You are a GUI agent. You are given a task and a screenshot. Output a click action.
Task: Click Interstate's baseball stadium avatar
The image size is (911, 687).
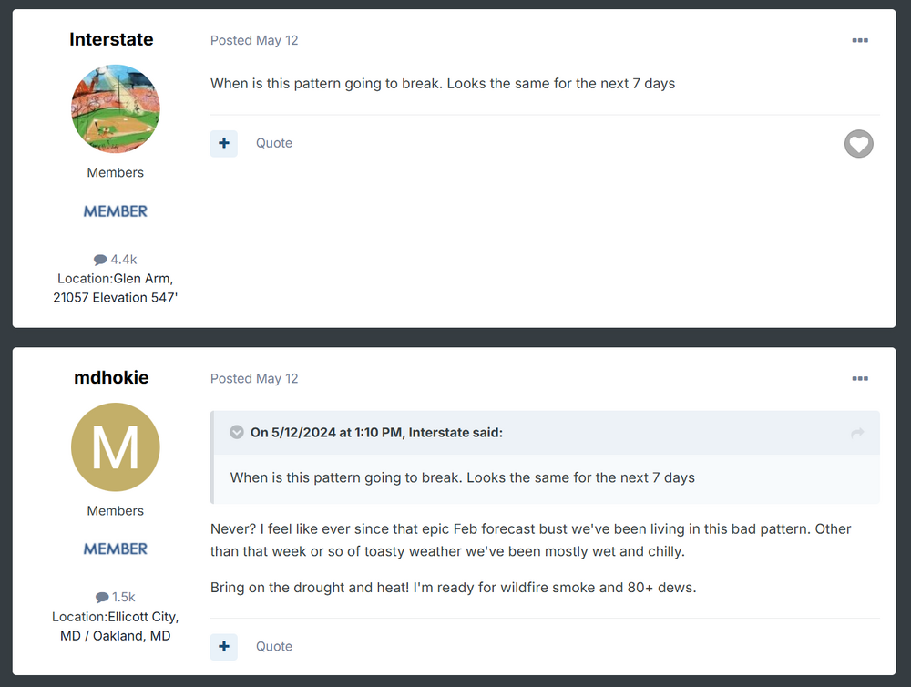pyautogui.click(x=115, y=108)
